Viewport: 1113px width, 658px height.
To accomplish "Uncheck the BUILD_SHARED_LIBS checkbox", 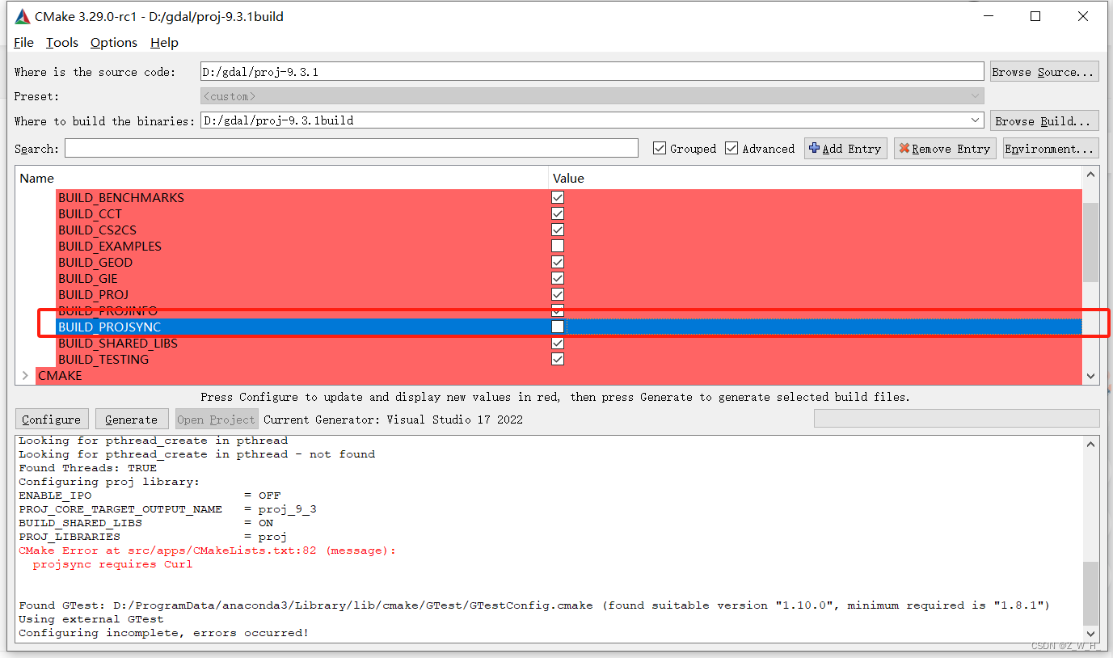I will pyautogui.click(x=558, y=343).
